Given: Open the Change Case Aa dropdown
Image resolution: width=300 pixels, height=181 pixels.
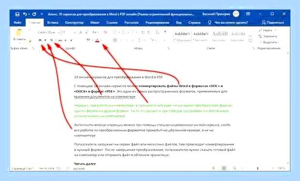Looking at the screenshot, I should (95, 32).
